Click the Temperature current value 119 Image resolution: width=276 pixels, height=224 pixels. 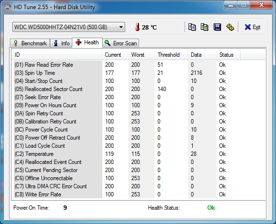tap(109, 154)
